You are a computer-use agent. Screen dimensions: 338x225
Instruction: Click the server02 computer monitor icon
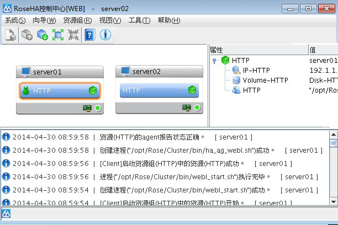click(125, 71)
